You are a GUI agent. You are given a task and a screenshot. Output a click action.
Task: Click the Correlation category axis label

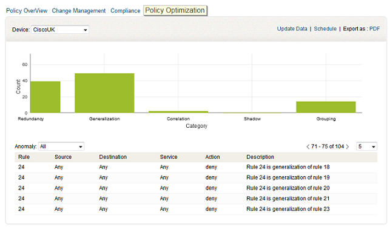pyautogui.click(x=178, y=119)
